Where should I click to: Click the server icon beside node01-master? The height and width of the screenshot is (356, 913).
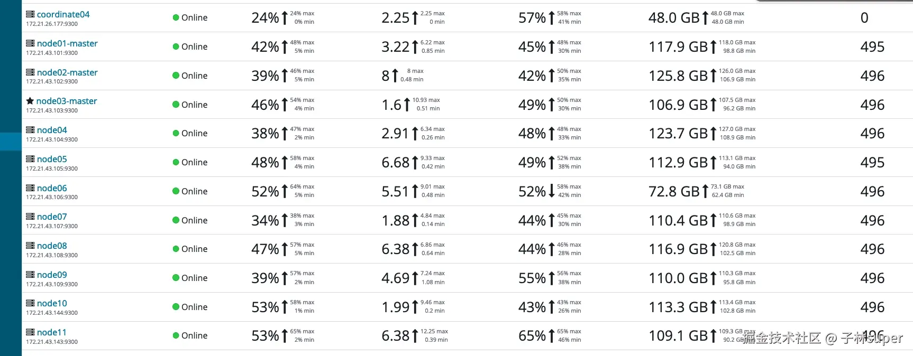[30, 43]
